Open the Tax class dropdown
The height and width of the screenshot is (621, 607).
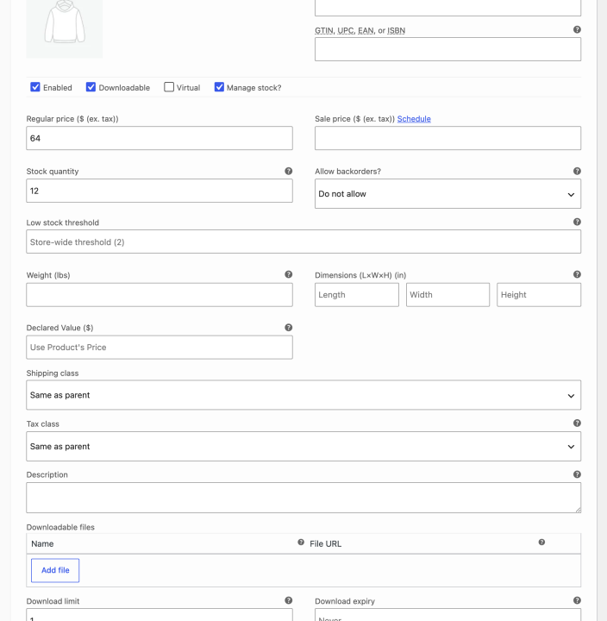[x=303, y=447]
